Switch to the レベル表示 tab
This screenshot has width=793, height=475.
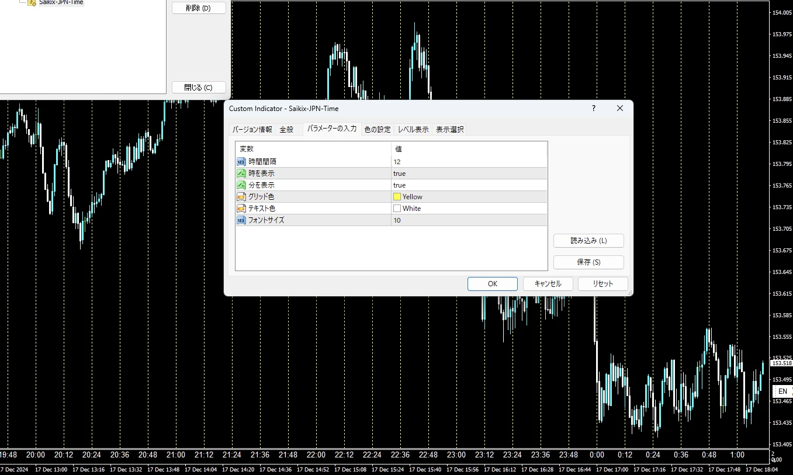413,130
